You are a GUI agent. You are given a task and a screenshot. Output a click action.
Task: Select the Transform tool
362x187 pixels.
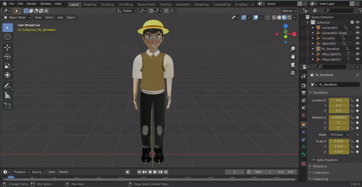(7, 75)
